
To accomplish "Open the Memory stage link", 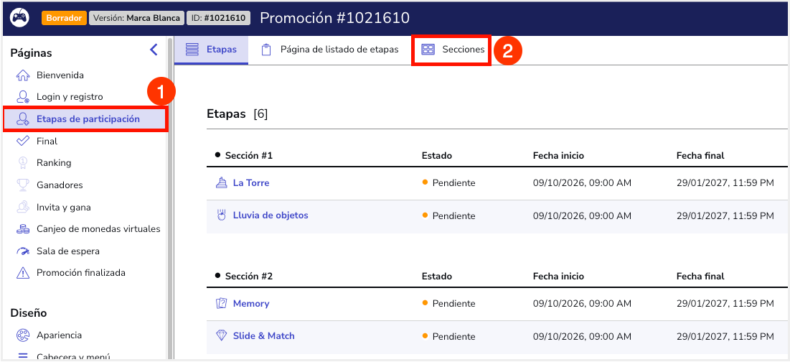I will (x=251, y=304).
